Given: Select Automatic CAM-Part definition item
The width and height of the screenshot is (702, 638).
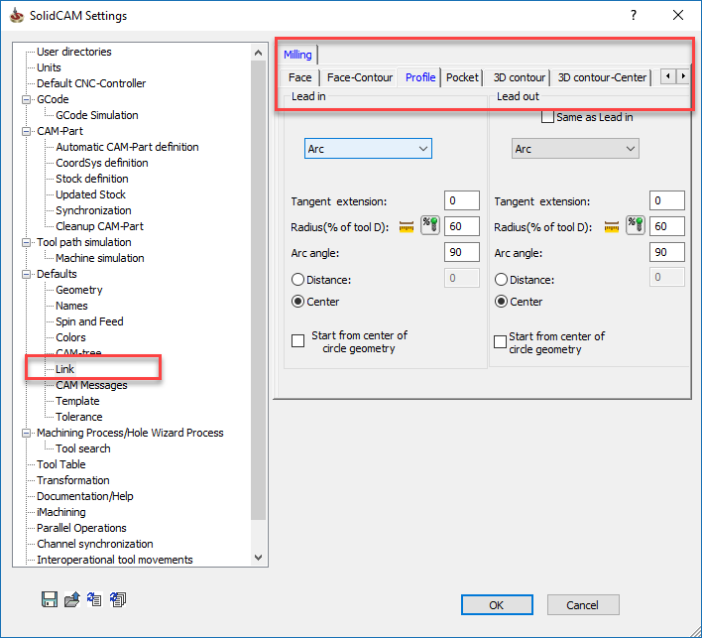Looking at the screenshot, I should click(x=127, y=148).
